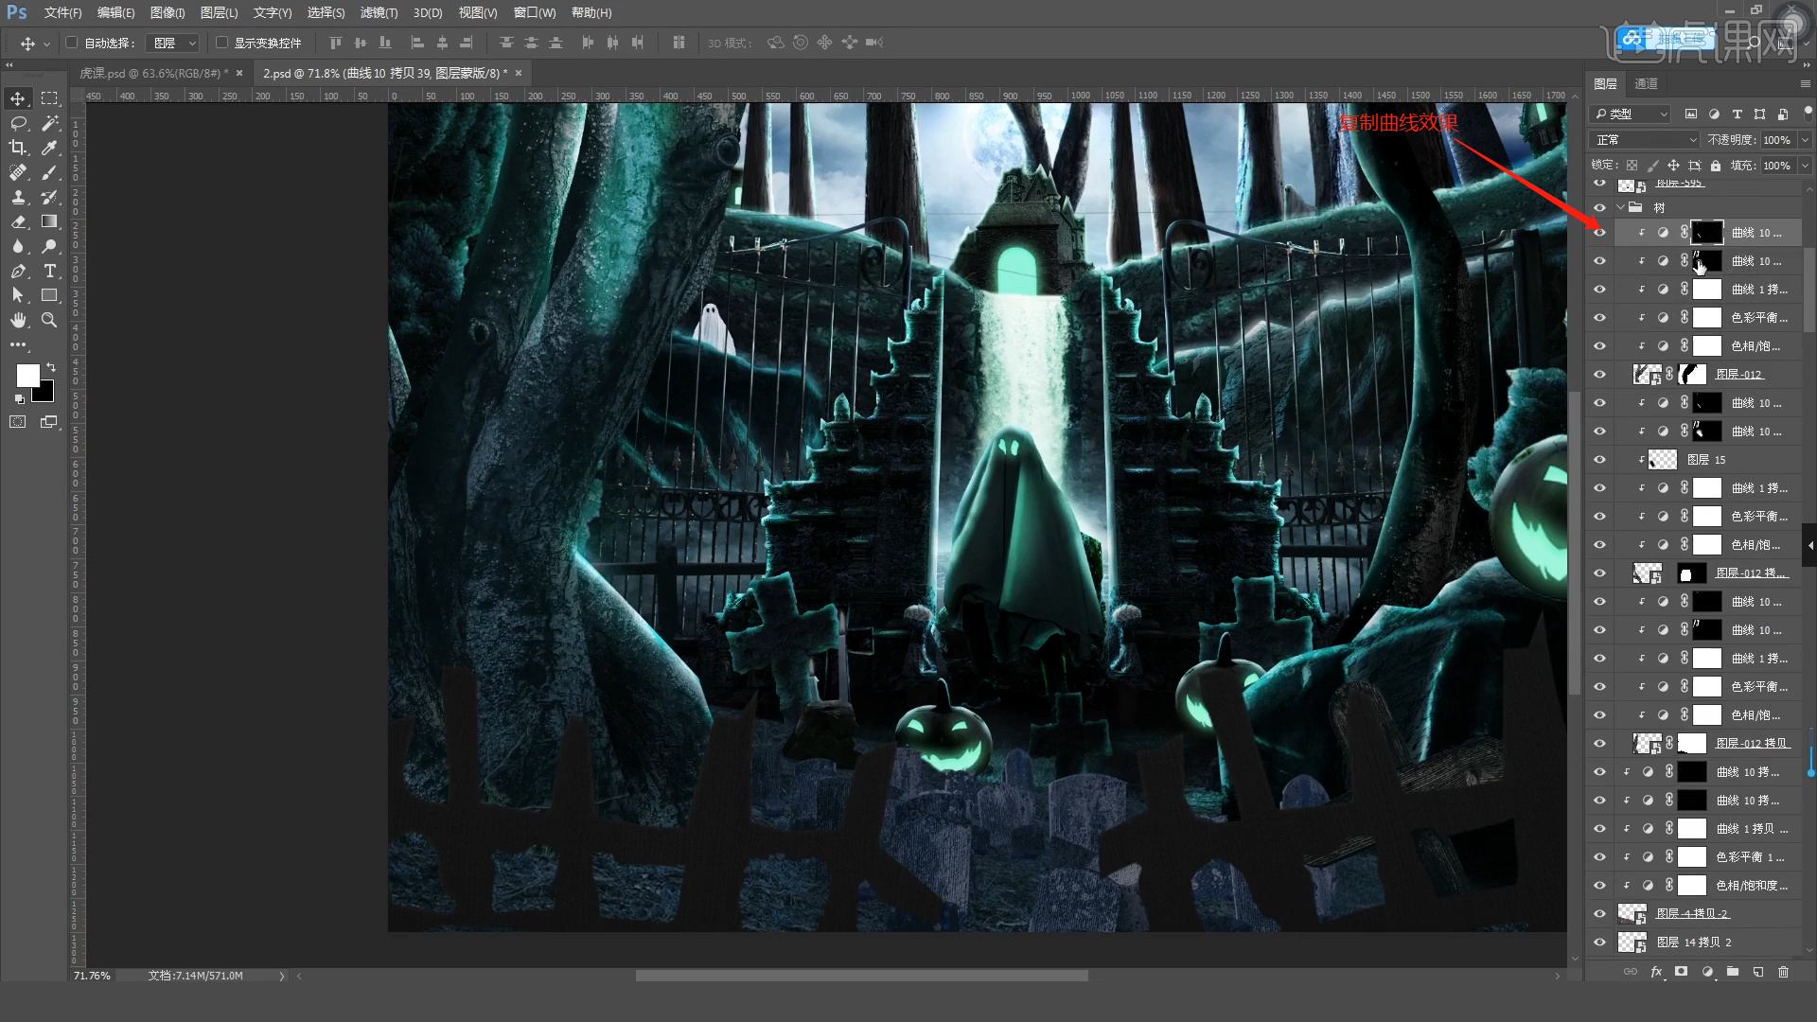Open the blend mode 正常 dropdown

click(x=1646, y=140)
